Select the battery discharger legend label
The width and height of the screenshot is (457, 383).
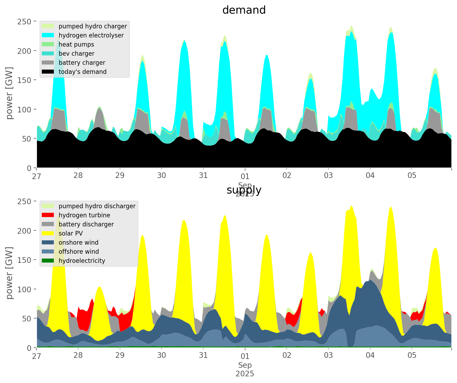86,224
